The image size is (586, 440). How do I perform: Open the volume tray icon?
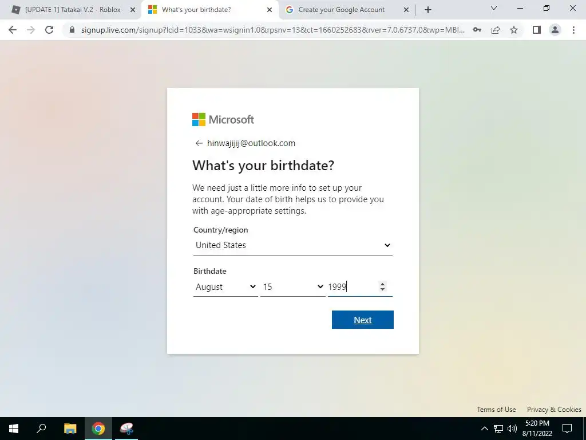(512, 429)
